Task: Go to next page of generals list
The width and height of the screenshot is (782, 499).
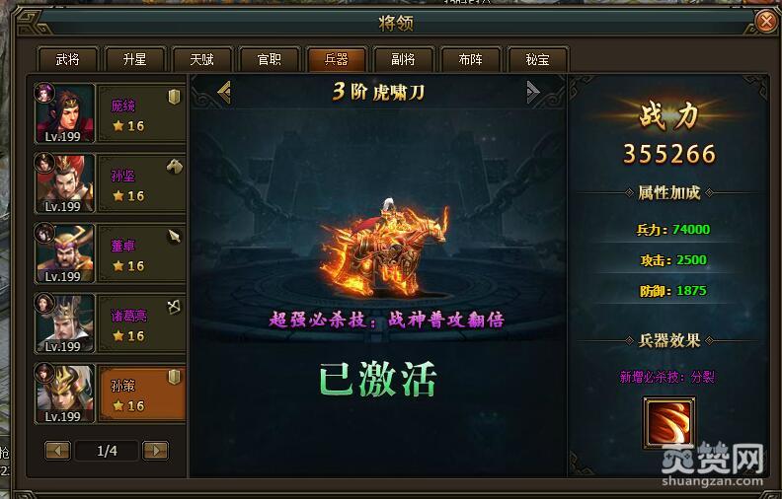Action: [156, 451]
